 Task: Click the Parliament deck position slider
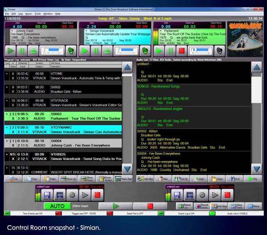pyautogui.click(x=200, y=51)
